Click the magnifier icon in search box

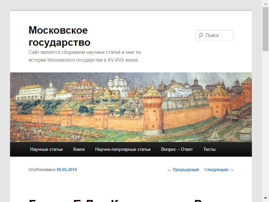pyautogui.click(x=201, y=35)
